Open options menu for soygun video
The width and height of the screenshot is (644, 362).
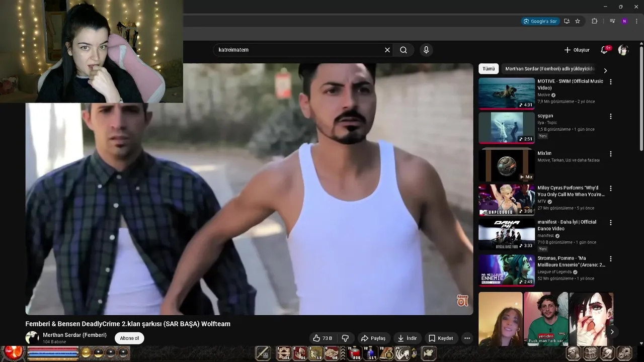pos(611,116)
